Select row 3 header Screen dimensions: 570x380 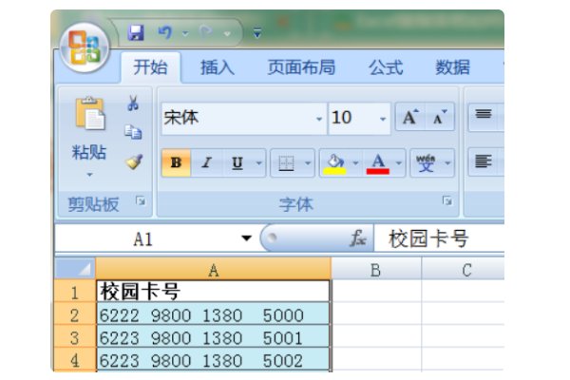click(75, 337)
